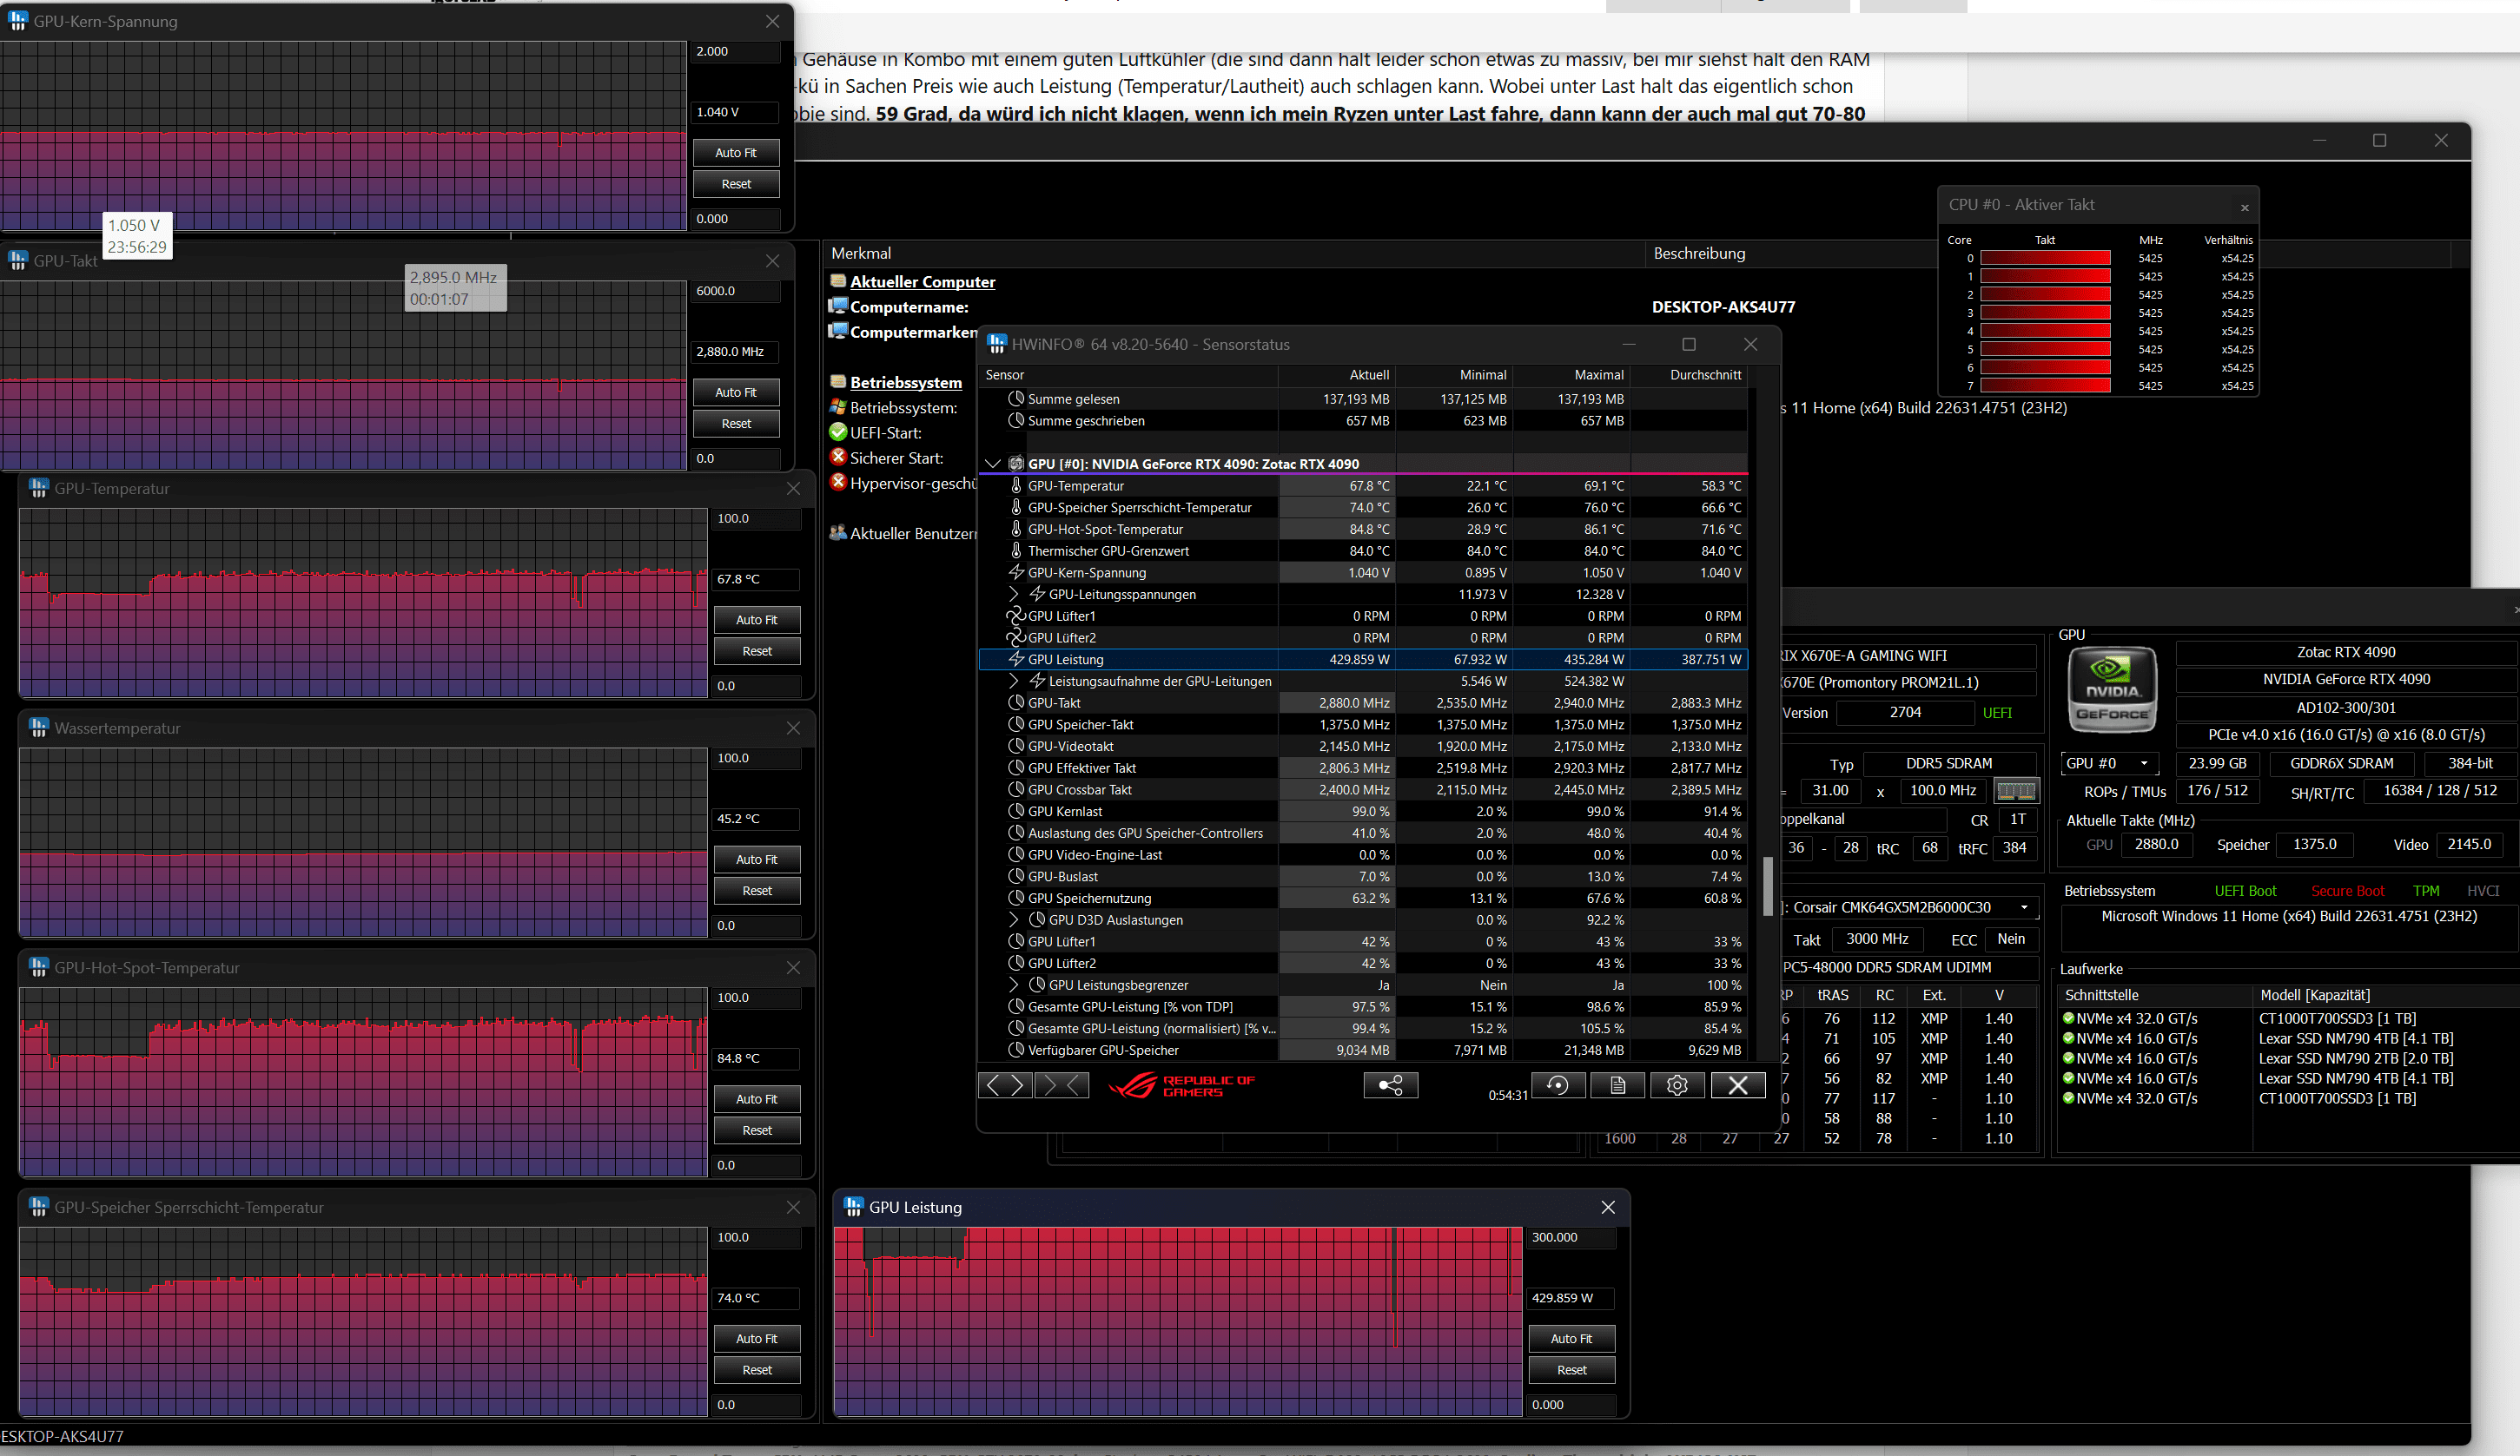
Task: Open the GPU #0 selection dropdown
Action: coord(2110,763)
